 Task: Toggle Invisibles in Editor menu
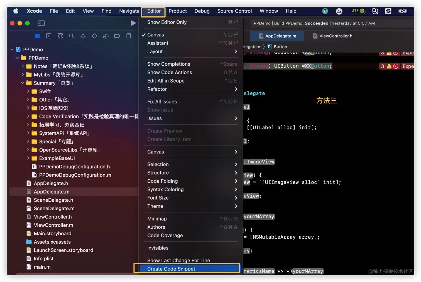(190, 248)
